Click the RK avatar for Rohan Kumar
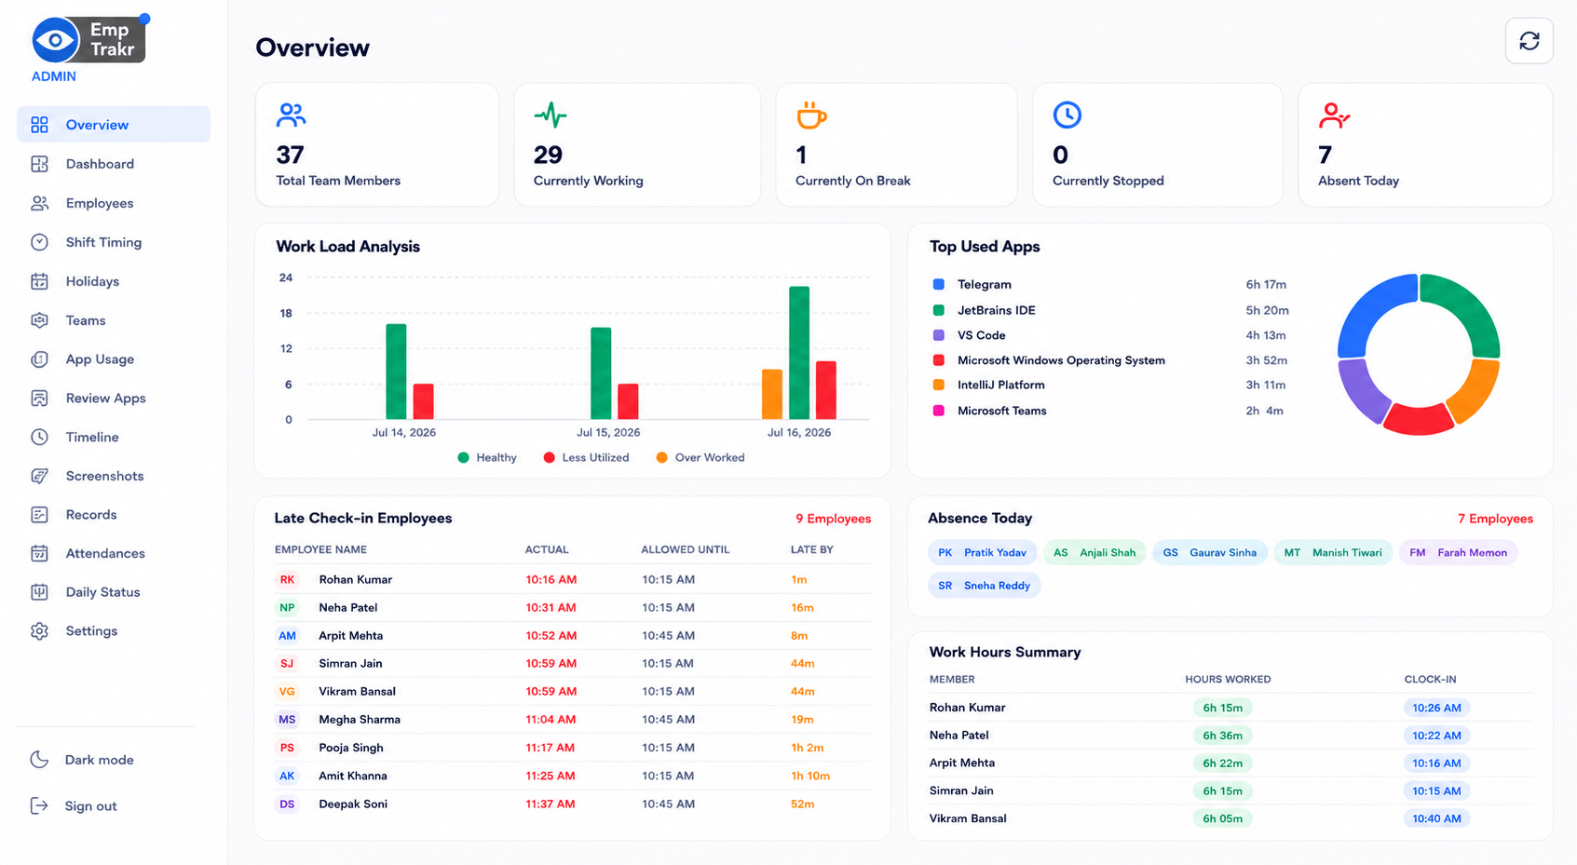 tap(287, 579)
